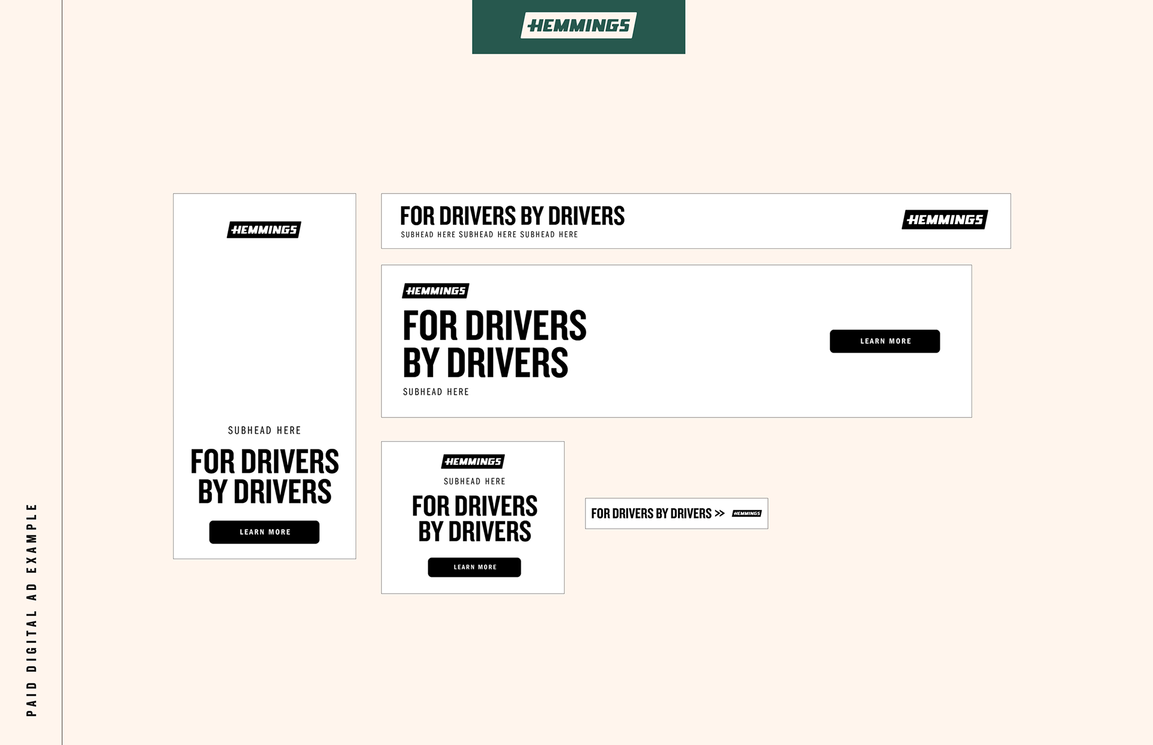The height and width of the screenshot is (745, 1153).
Task: Click Subhead Here text in skyscraper ad
Action: point(264,430)
